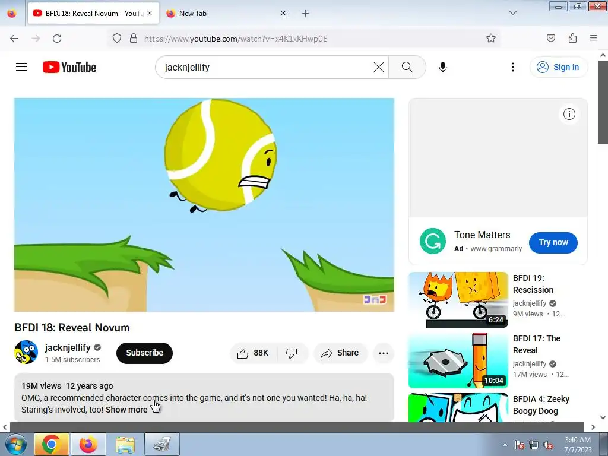The width and height of the screenshot is (608, 456).
Task: Save page to Pocket
Action: coord(550,38)
